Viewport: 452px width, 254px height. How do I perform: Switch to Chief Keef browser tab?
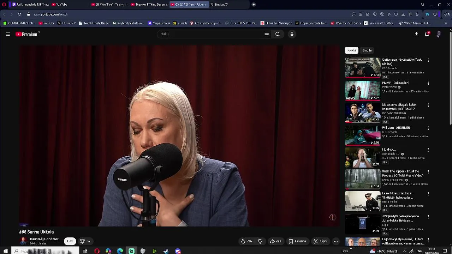(x=109, y=5)
